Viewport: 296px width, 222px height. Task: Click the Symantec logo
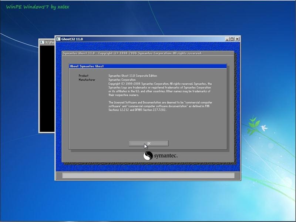click(161, 156)
